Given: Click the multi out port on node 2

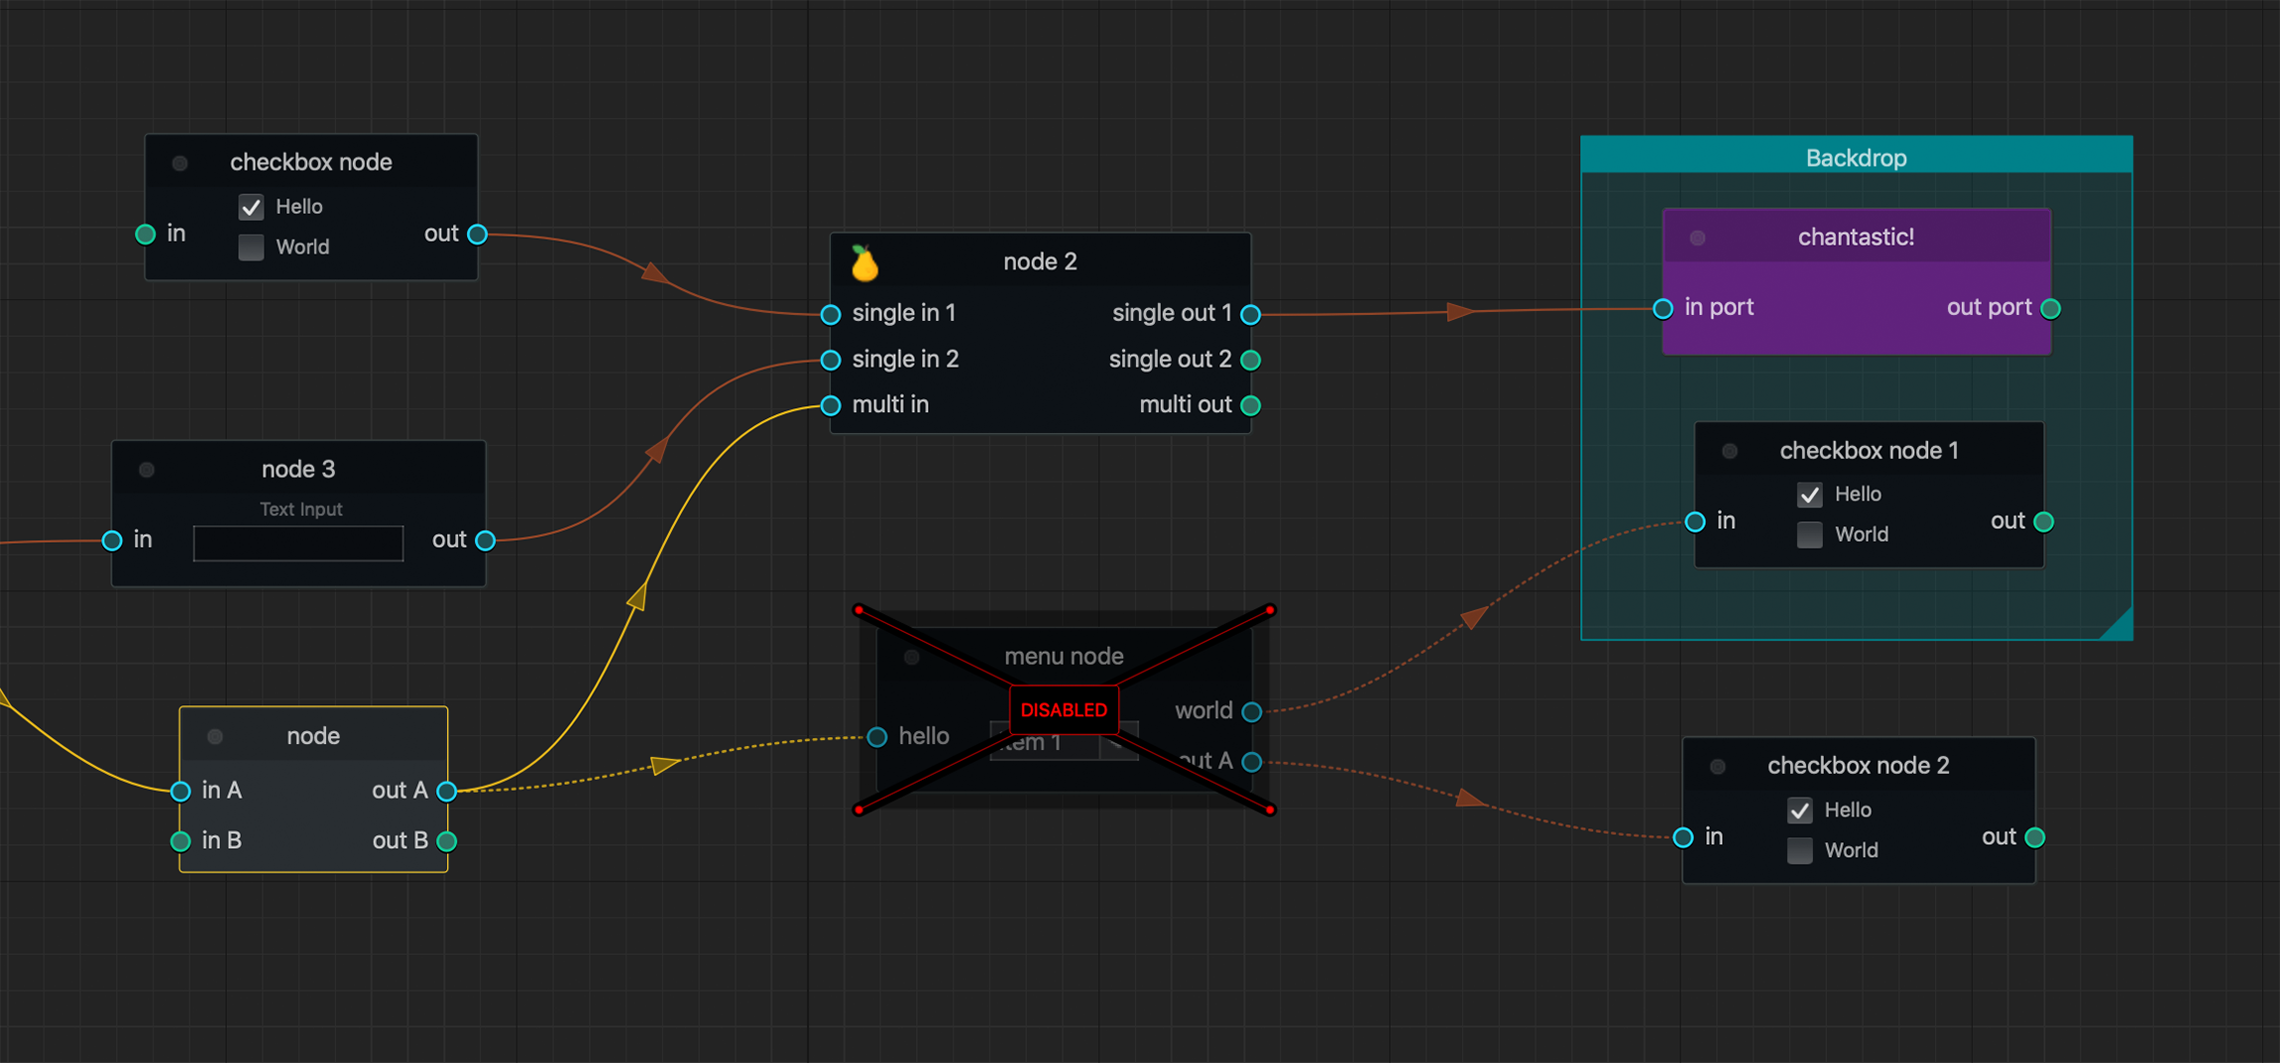Looking at the screenshot, I should click(x=1250, y=404).
